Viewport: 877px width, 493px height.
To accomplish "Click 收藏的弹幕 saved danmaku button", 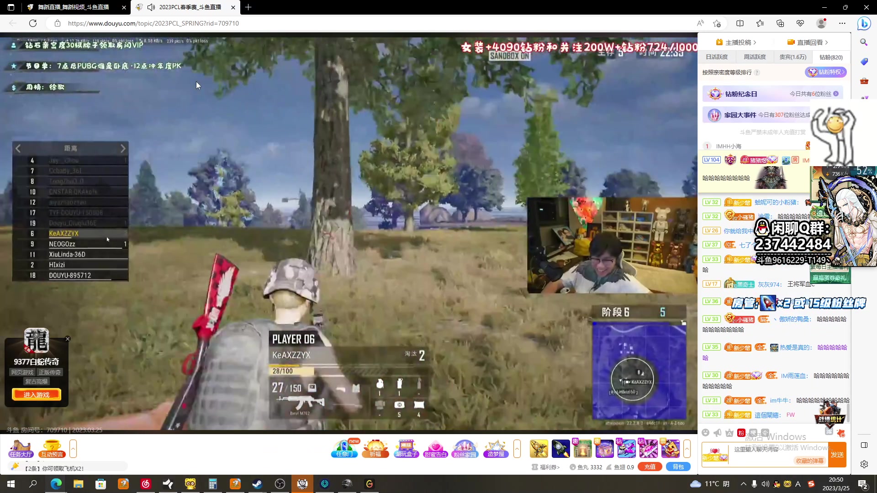I will point(809,461).
